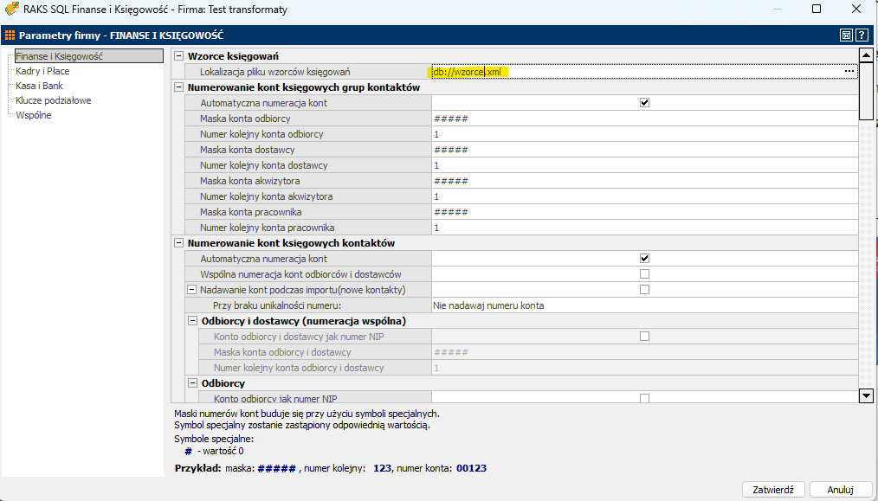Switch to Kasa i Bank category

39,86
